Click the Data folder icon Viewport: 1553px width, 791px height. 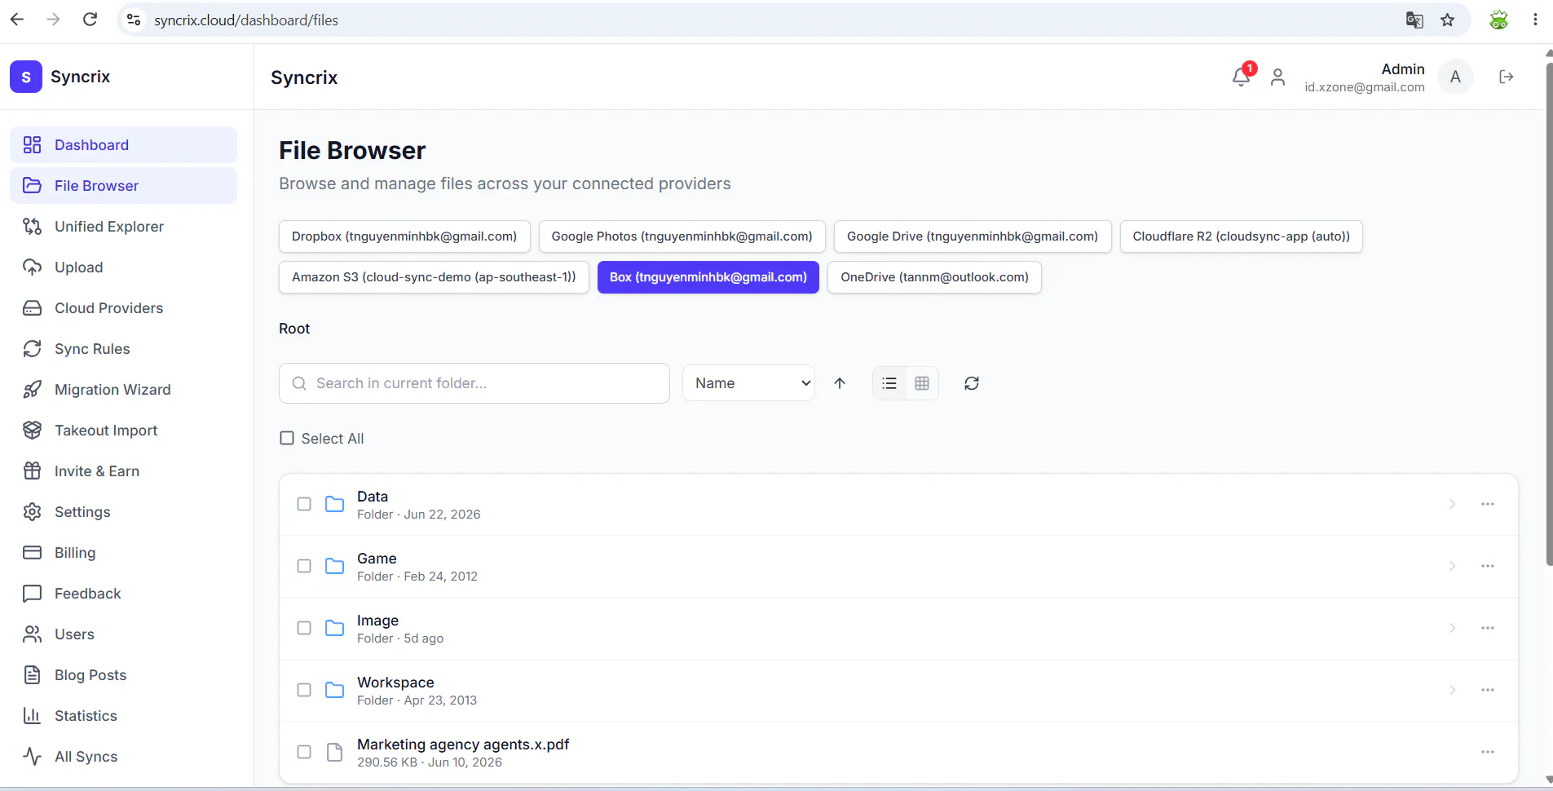pos(334,504)
